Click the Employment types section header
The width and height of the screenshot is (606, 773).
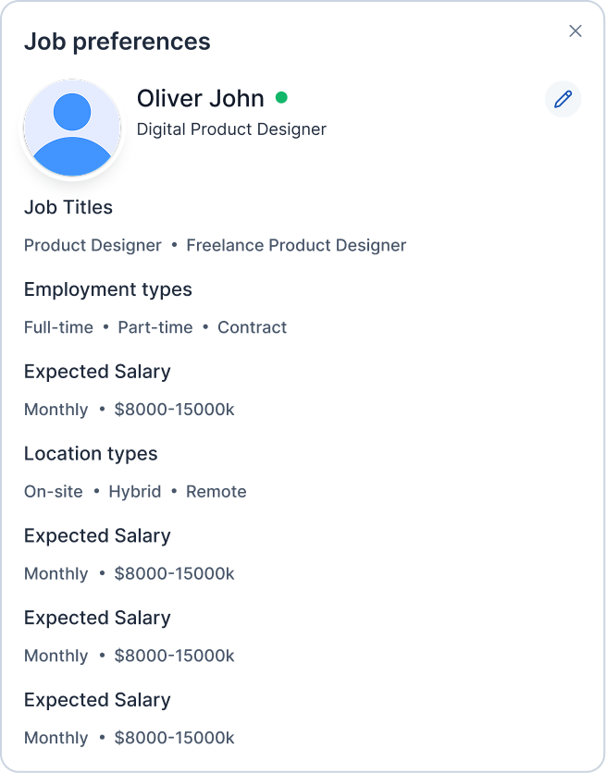[x=107, y=289]
